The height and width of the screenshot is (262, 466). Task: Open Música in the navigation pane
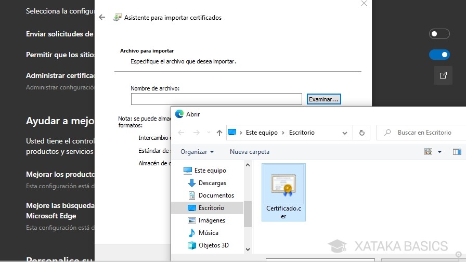pos(209,233)
